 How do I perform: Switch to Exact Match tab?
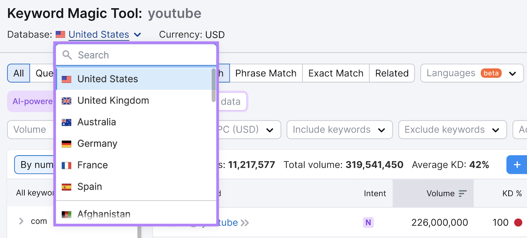coord(336,73)
